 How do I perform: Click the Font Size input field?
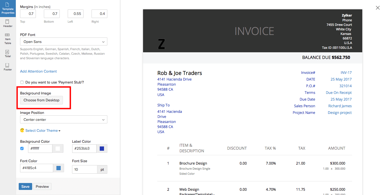pos(84,169)
